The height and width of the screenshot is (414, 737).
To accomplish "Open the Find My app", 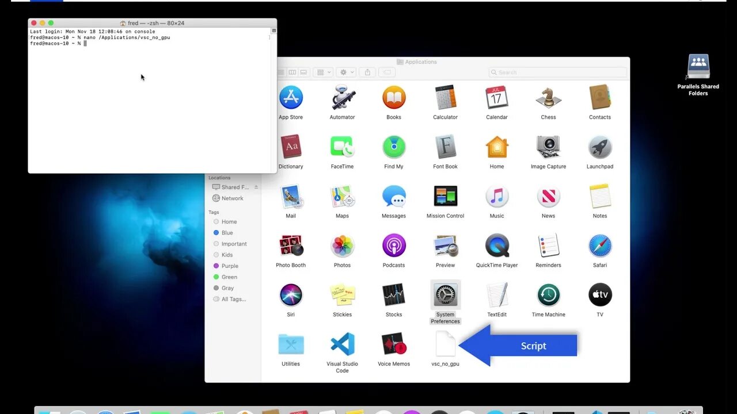I will [394, 147].
